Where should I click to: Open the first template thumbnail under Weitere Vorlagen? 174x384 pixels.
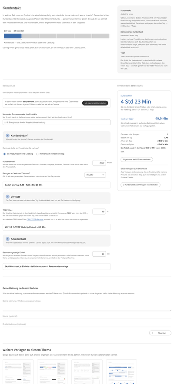tap(18, 371)
